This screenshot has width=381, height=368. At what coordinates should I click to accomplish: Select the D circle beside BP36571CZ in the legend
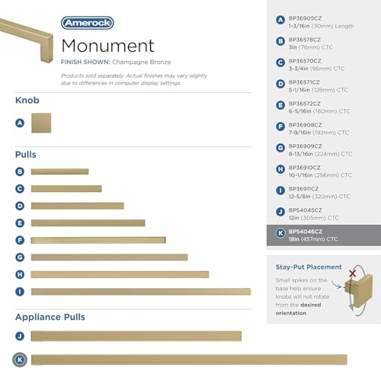pos(280,84)
